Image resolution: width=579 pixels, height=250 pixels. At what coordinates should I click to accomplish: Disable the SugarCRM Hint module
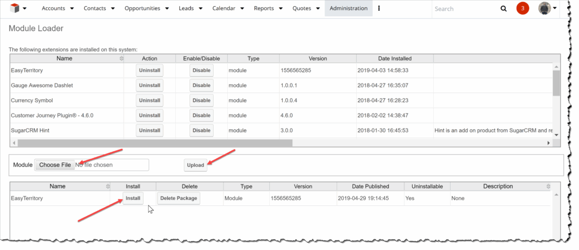pos(201,130)
